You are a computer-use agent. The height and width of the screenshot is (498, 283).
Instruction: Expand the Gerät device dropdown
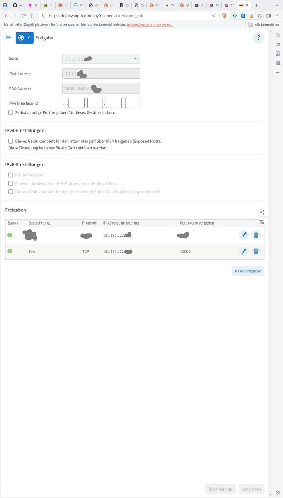click(101, 59)
